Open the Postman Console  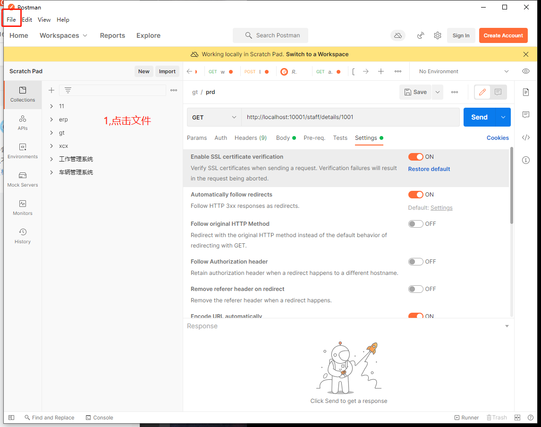coord(99,418)
